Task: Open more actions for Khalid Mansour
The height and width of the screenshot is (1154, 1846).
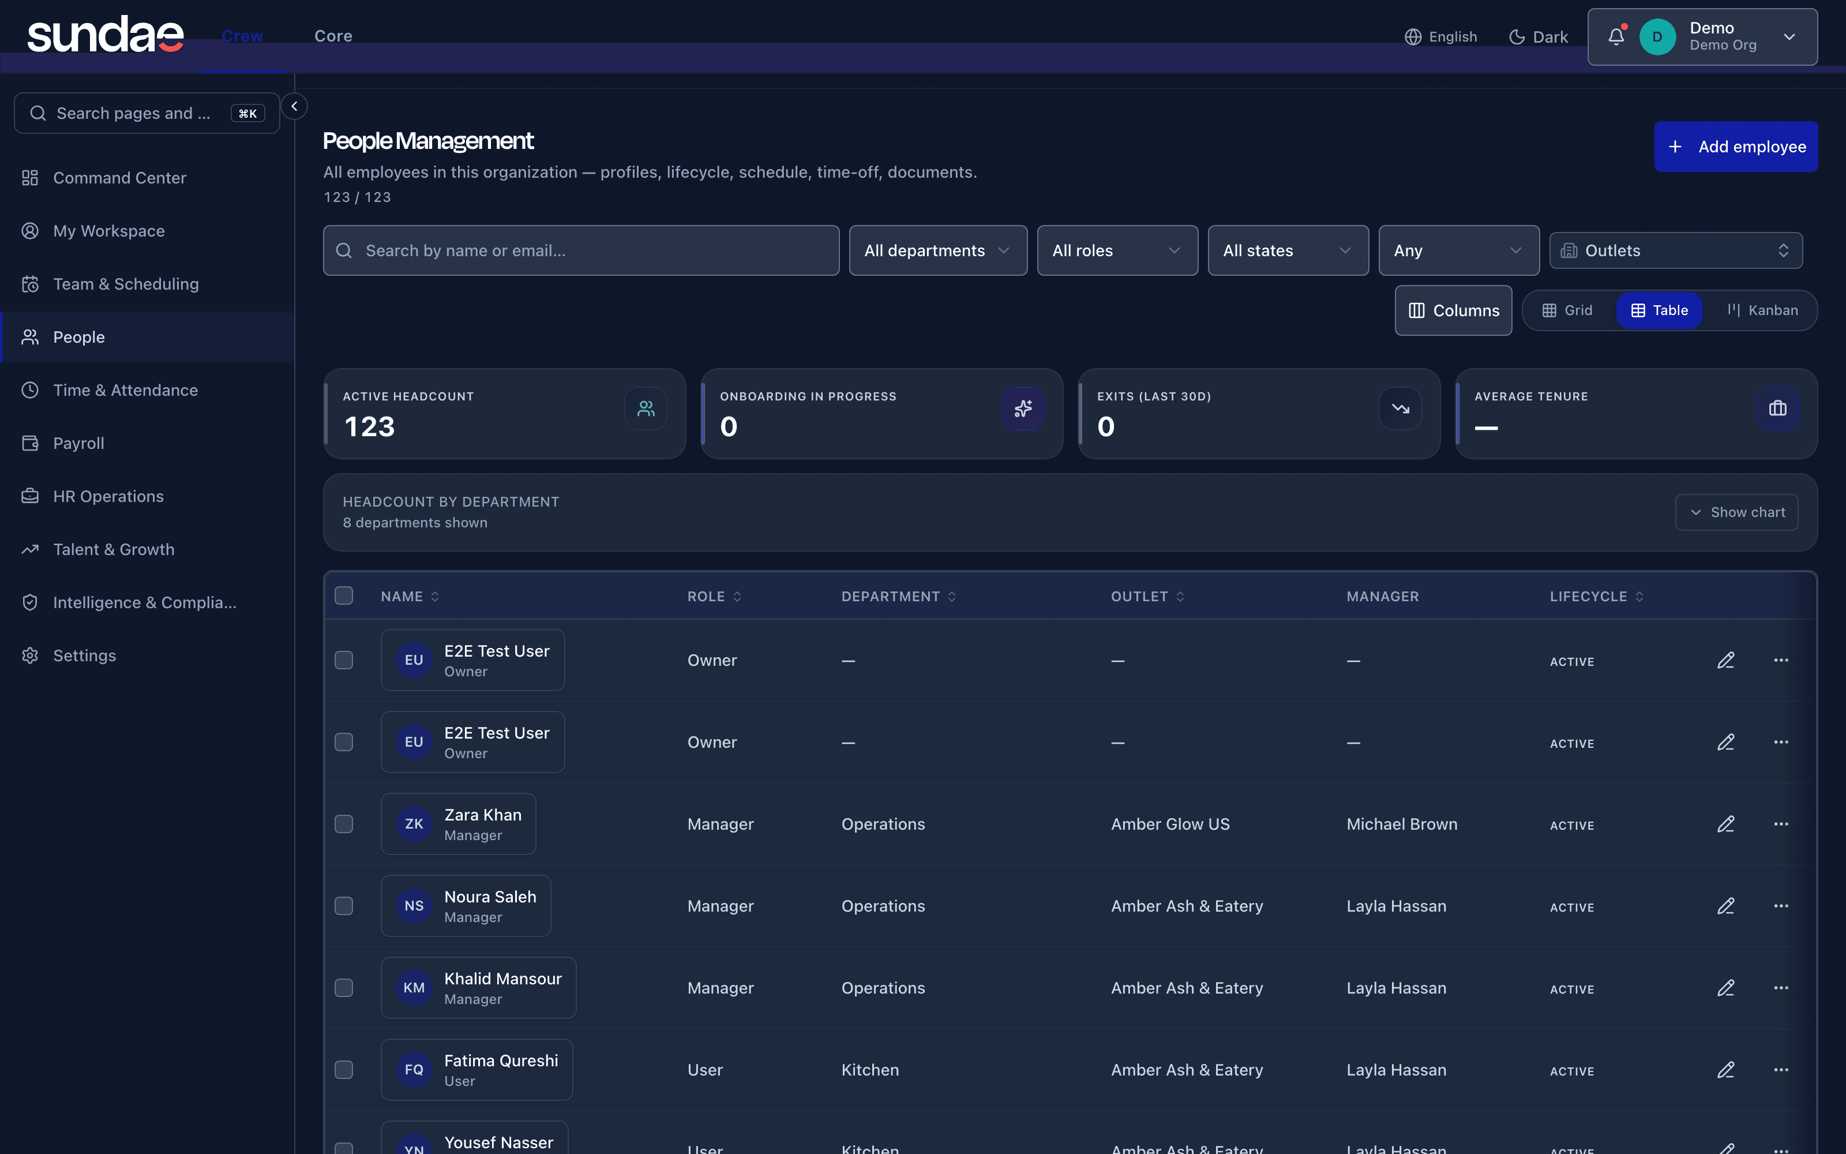Action: tap(1781, 988)
